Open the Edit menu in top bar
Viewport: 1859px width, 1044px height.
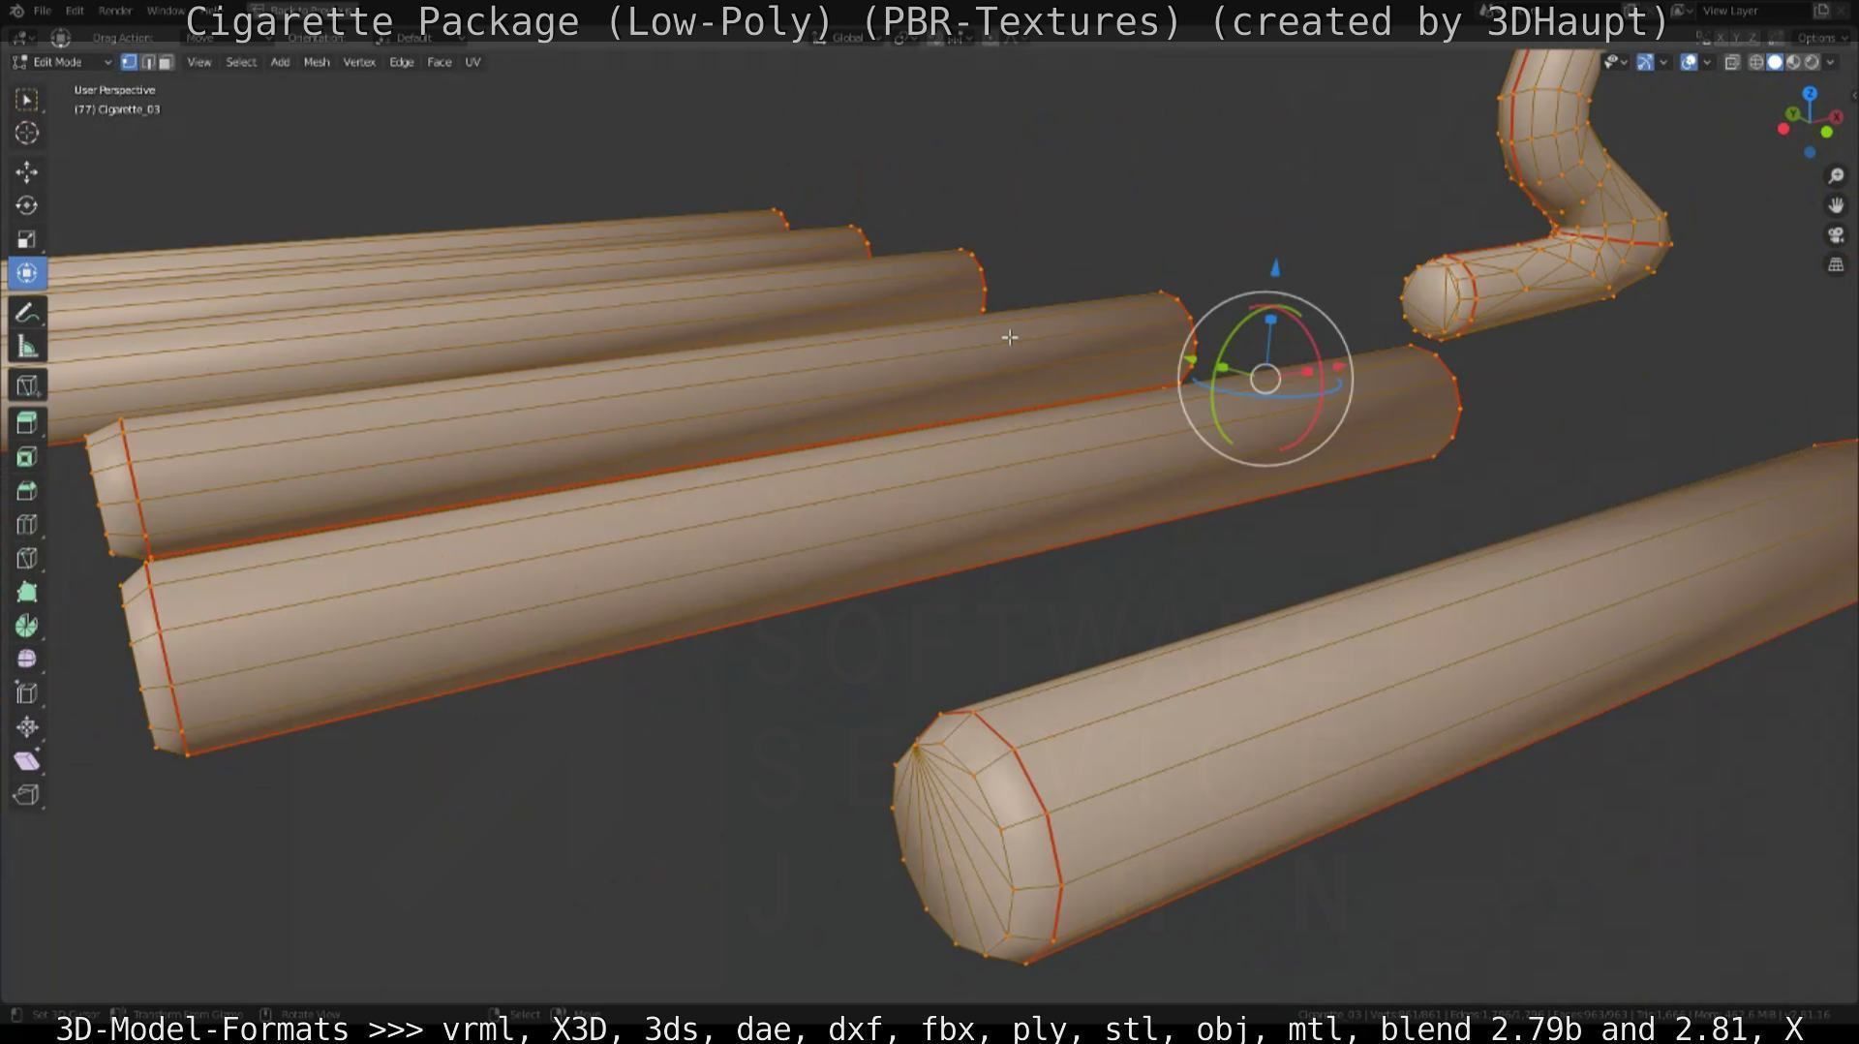coord(75,11)
